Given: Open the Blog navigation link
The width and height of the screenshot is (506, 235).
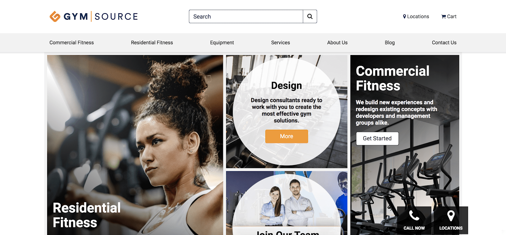Looking at the screenshot, I should [x=390, y=42].
